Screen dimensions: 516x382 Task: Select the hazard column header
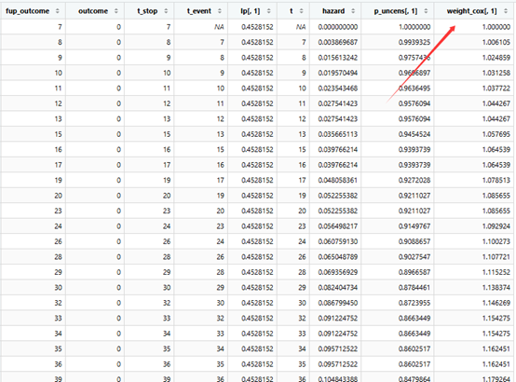333,11
